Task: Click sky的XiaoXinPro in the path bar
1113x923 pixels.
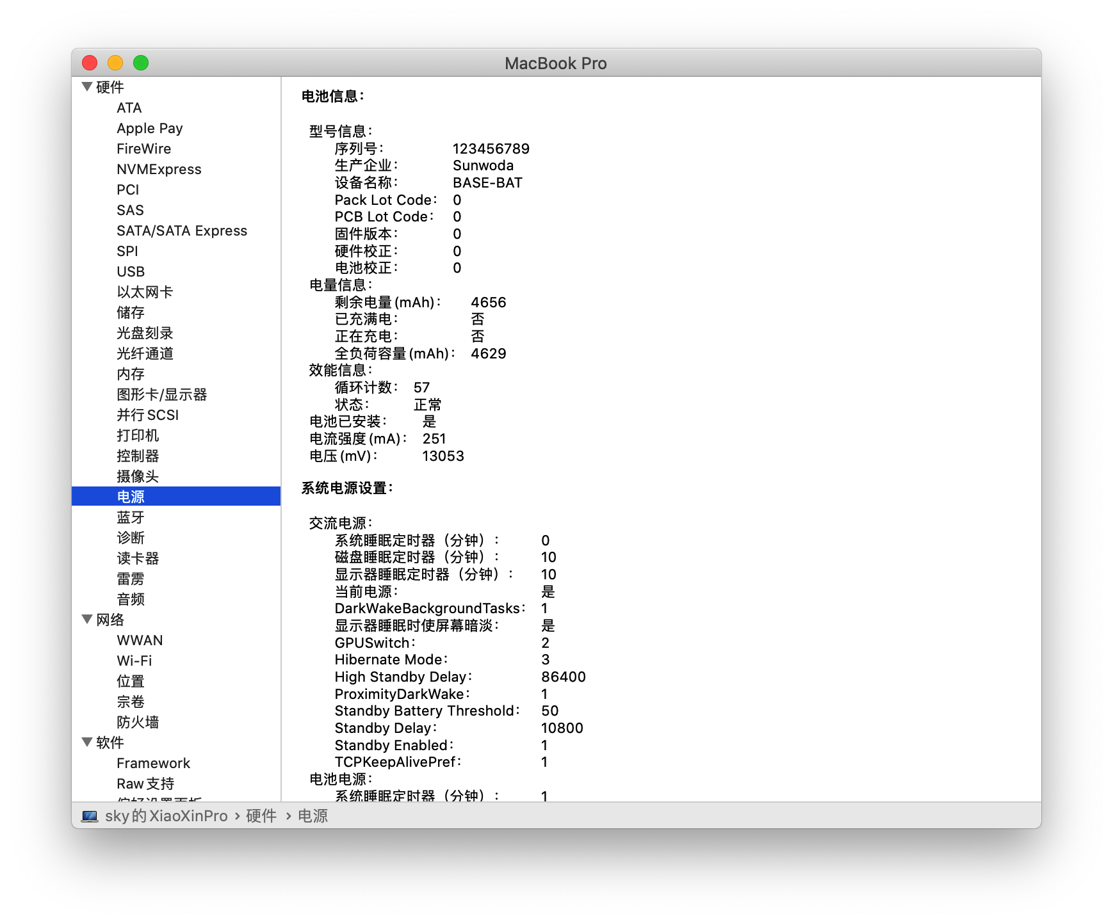Action: pos(167,816)
